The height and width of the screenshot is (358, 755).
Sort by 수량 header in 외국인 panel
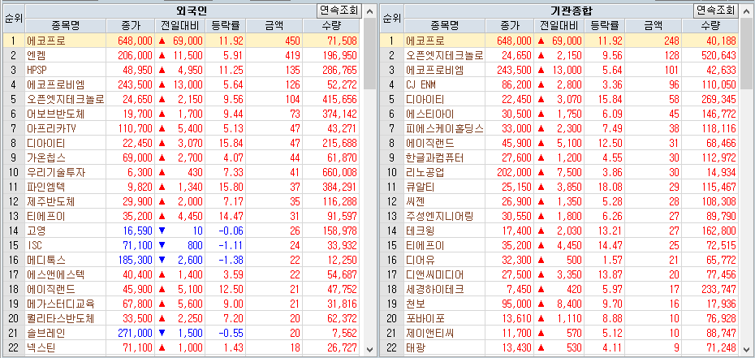coord(332,25)
